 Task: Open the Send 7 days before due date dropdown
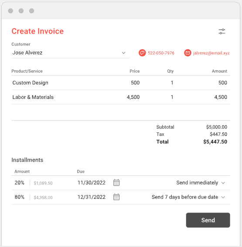(188, 197)
